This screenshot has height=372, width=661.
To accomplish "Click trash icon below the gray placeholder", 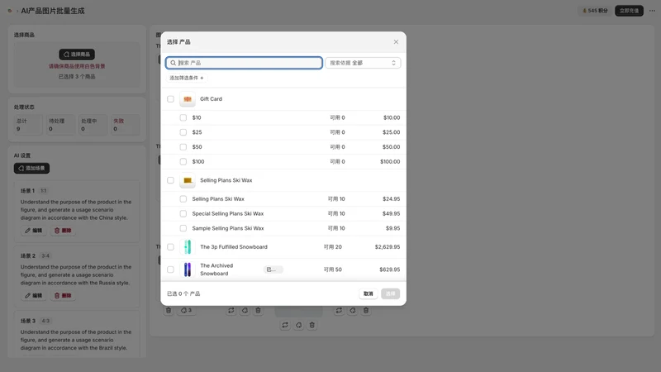I will point(312,325).
